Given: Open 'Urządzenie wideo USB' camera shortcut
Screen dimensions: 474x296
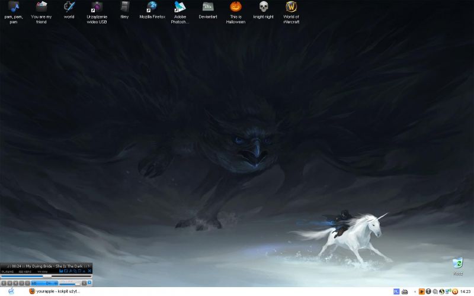Looking at the screenshot, I should point(97,12).
